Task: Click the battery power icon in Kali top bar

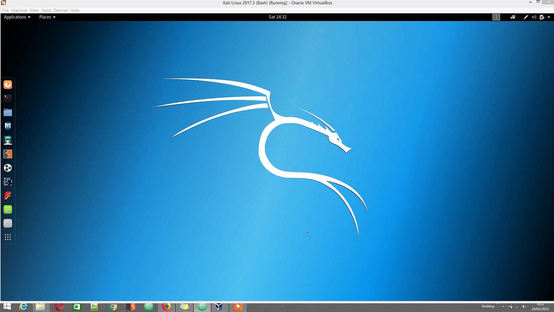Action: click(x=541, y=17)
